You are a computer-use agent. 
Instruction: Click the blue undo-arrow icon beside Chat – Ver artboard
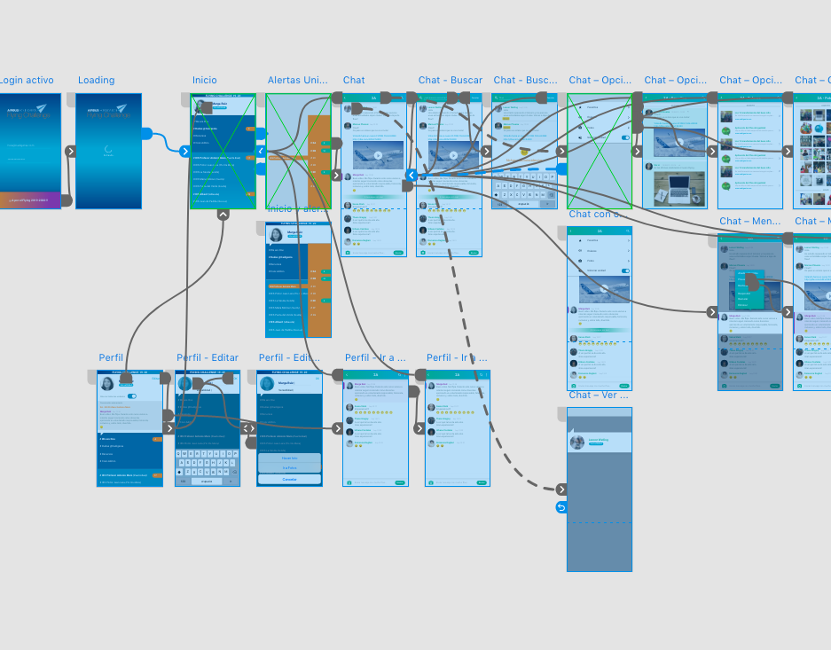click(561, 507)
